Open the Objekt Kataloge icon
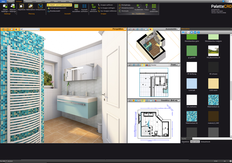This screenshot has height=163, width=232. coord(5,6)
